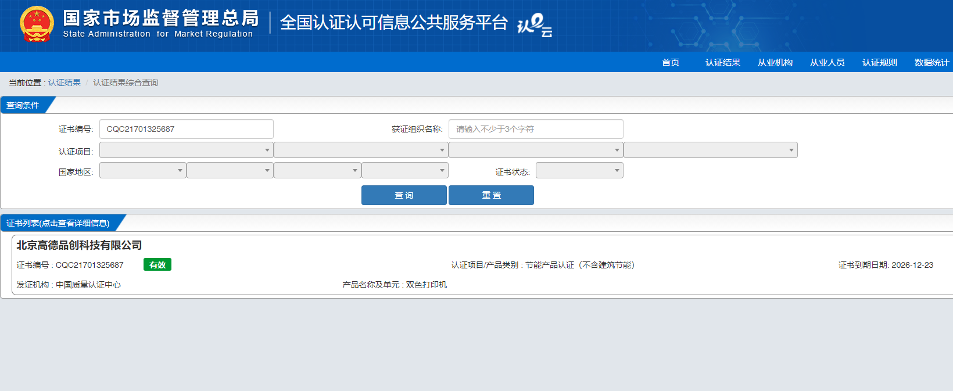Click 认证结果综合查询 breadcrumb text
Image resolution: width=953 pixels, height=391 pixels.
pyautogui.click(x=126, y=82)
